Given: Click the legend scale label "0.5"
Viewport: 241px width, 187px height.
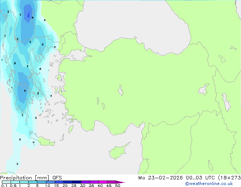Looking at the screenshot, I should point(13,185).
